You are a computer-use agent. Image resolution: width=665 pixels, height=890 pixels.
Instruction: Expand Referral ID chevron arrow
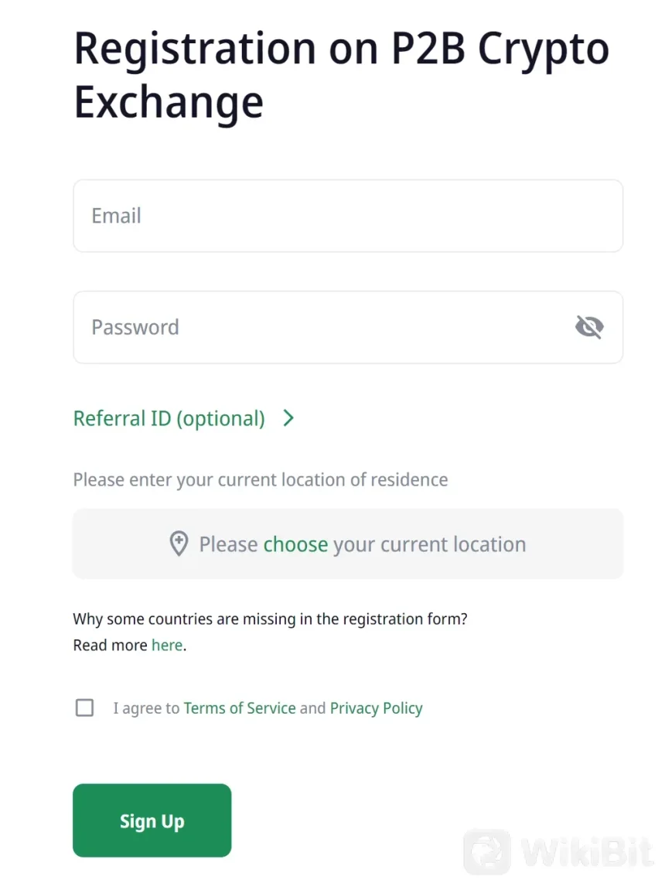click(288, 418)
